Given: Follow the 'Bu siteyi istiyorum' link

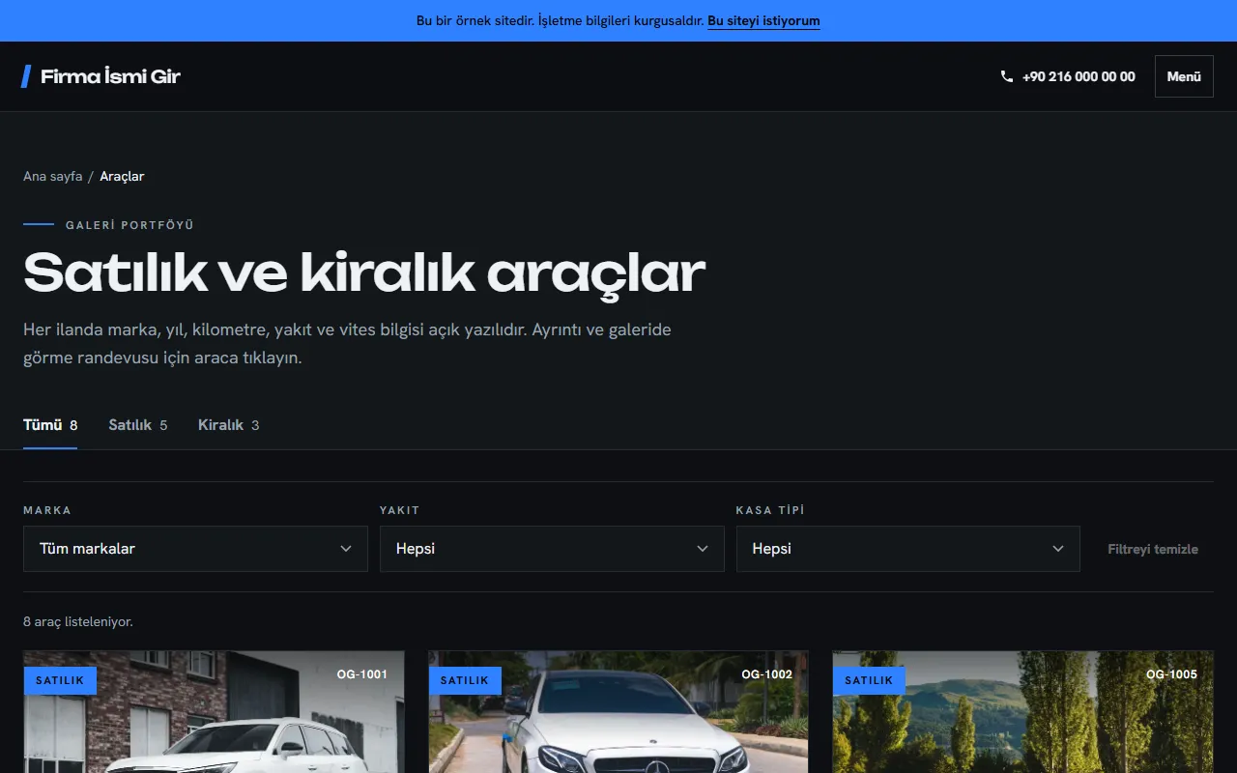Looking at the screenshot, I should point(763,20).
